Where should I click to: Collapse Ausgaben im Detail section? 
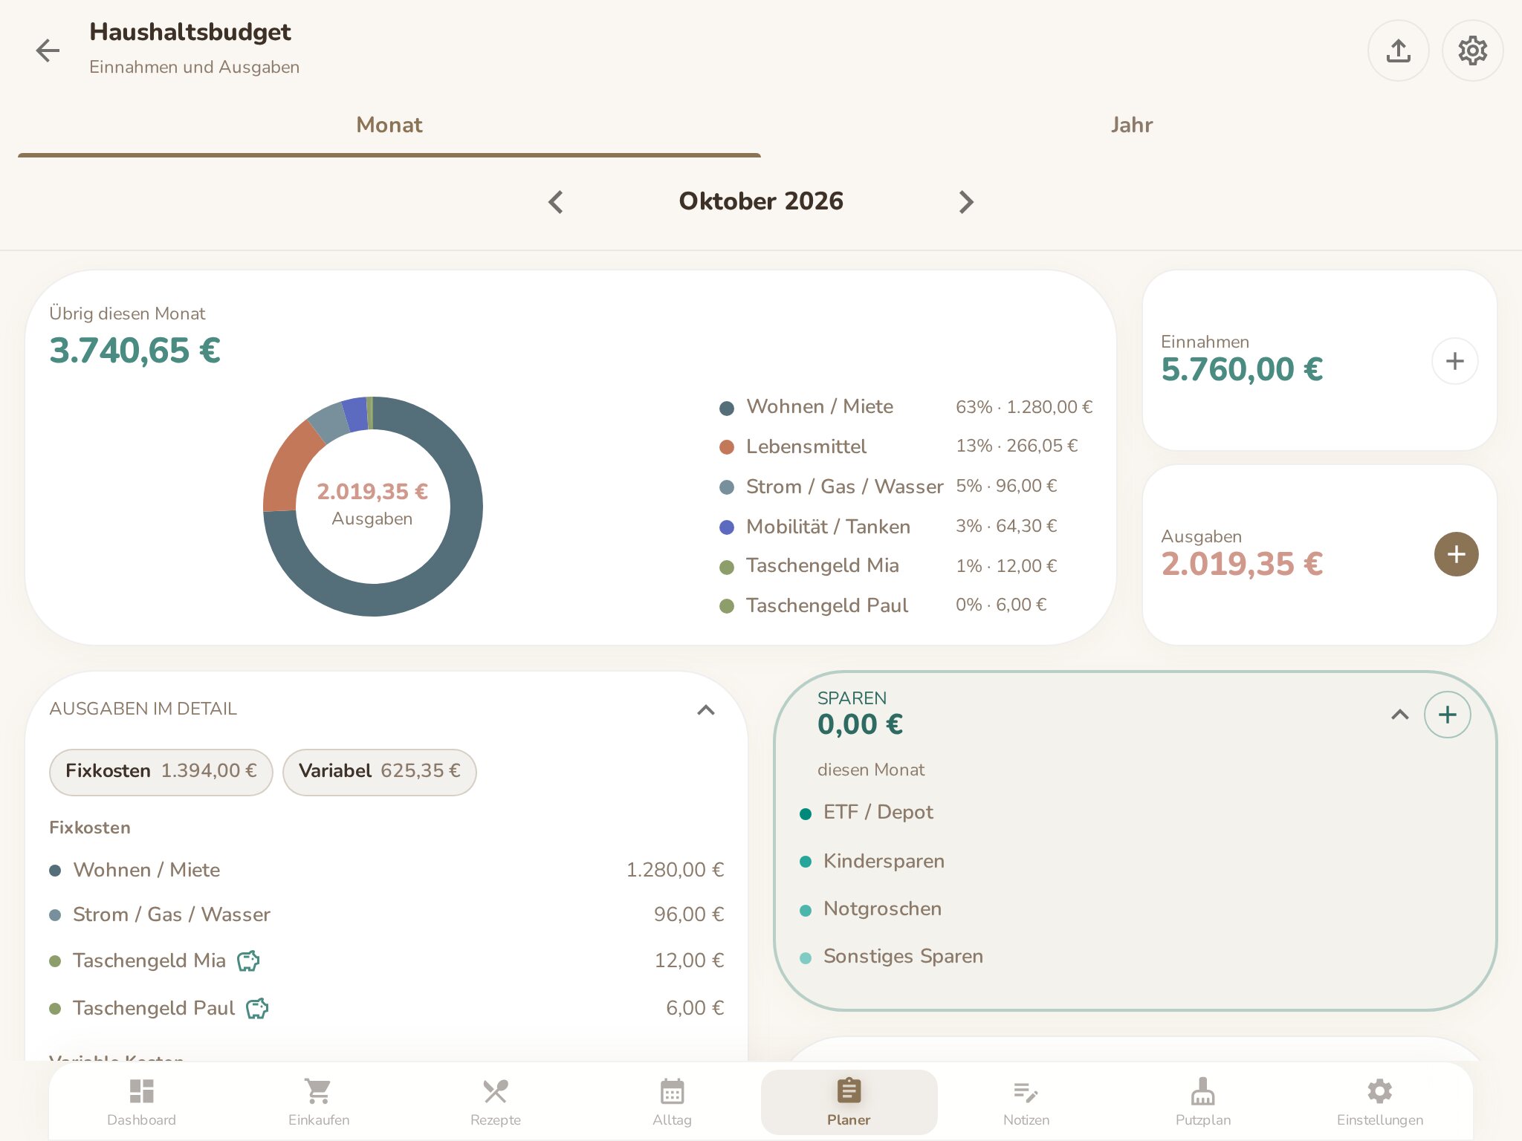[x=706, y=710]
